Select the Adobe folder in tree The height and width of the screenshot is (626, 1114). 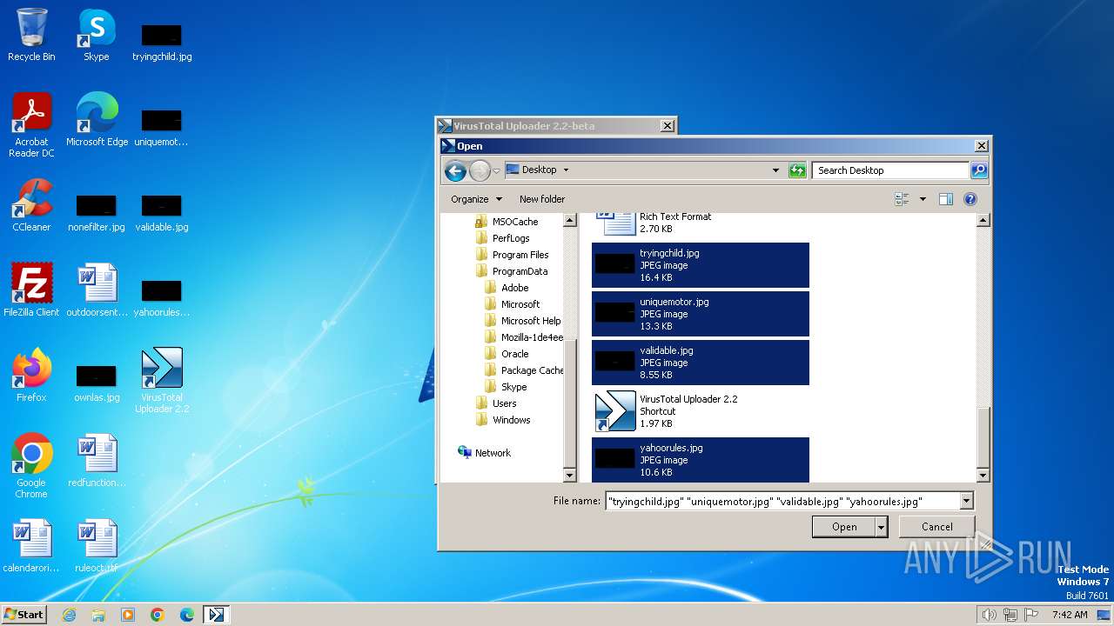507,288
